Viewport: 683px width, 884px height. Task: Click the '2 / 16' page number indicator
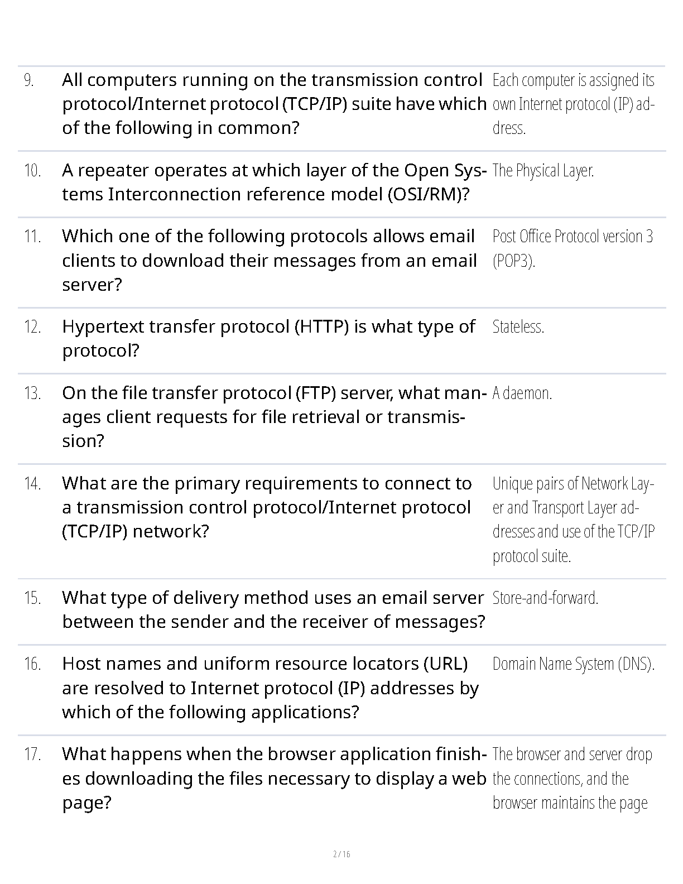click(341, 854)
